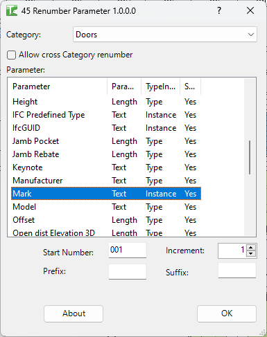Select the Height parameter row
The width and height of the screenshot is (267, 337).
(x=106, y=102)
